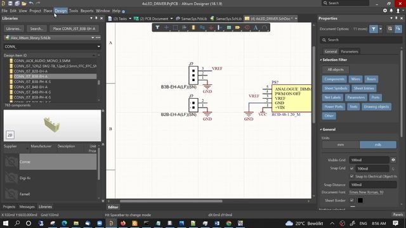Open the Reports menu

87,11
